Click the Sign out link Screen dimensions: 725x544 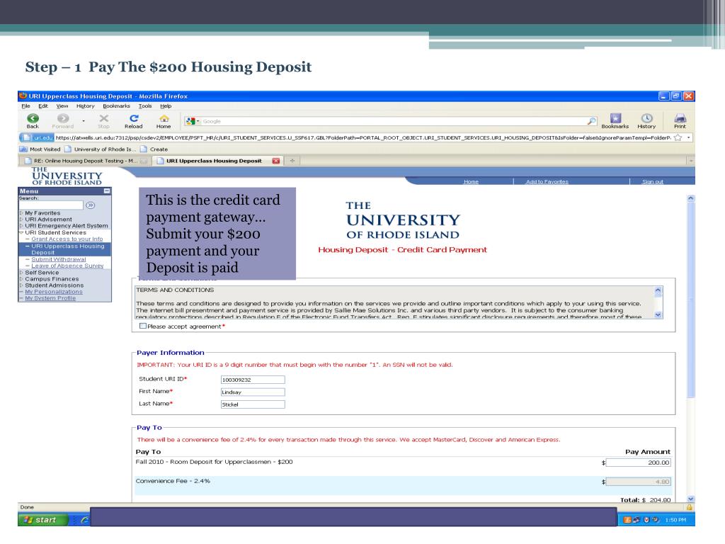652,182
